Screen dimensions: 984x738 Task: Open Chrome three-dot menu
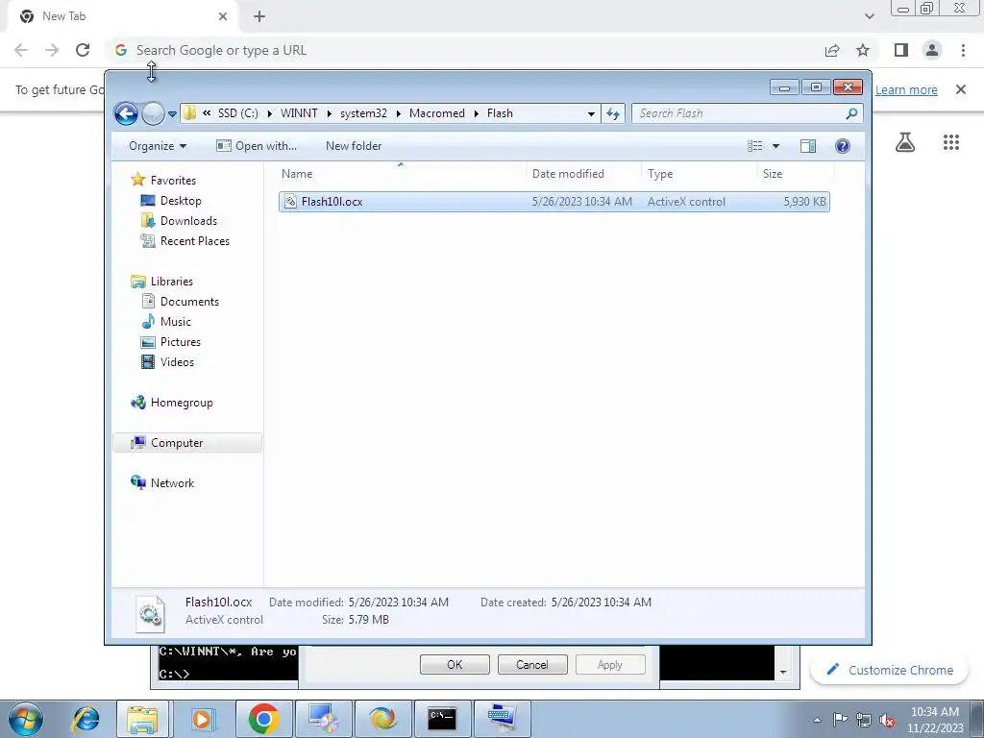[963, 50]
